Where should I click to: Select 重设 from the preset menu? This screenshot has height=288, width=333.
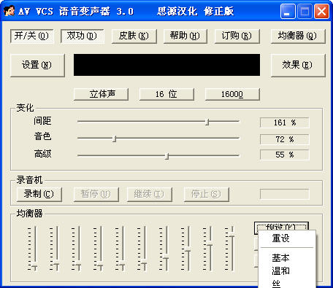tap(281, 238)
